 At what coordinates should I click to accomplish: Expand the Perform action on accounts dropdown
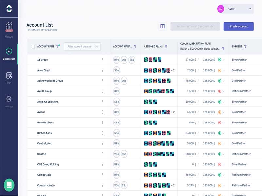click(x=195, y=26)
